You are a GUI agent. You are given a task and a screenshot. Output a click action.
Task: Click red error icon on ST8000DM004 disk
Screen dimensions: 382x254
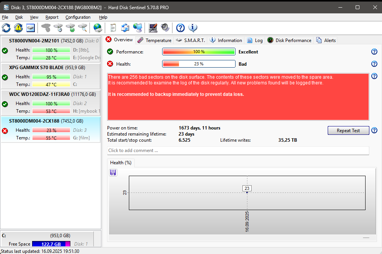tap(5, 131)
